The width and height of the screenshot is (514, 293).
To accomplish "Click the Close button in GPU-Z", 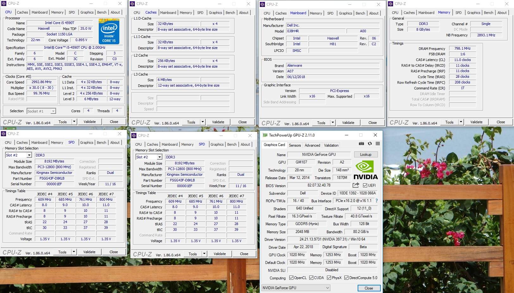I will coord(369,288).
